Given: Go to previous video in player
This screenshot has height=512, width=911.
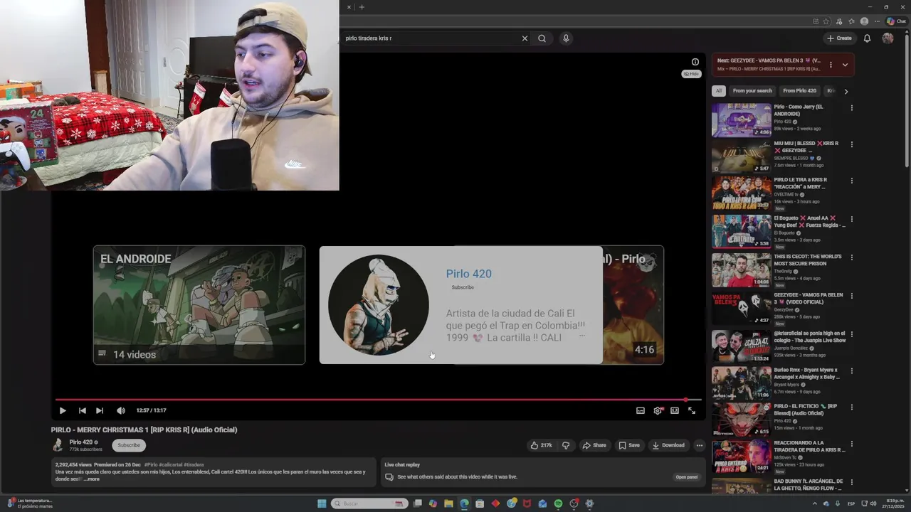Looking at the screenshot, I should pos(82,410).
